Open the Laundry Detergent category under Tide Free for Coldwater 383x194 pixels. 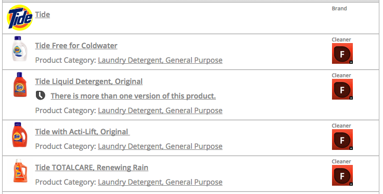tap(160, 60)
